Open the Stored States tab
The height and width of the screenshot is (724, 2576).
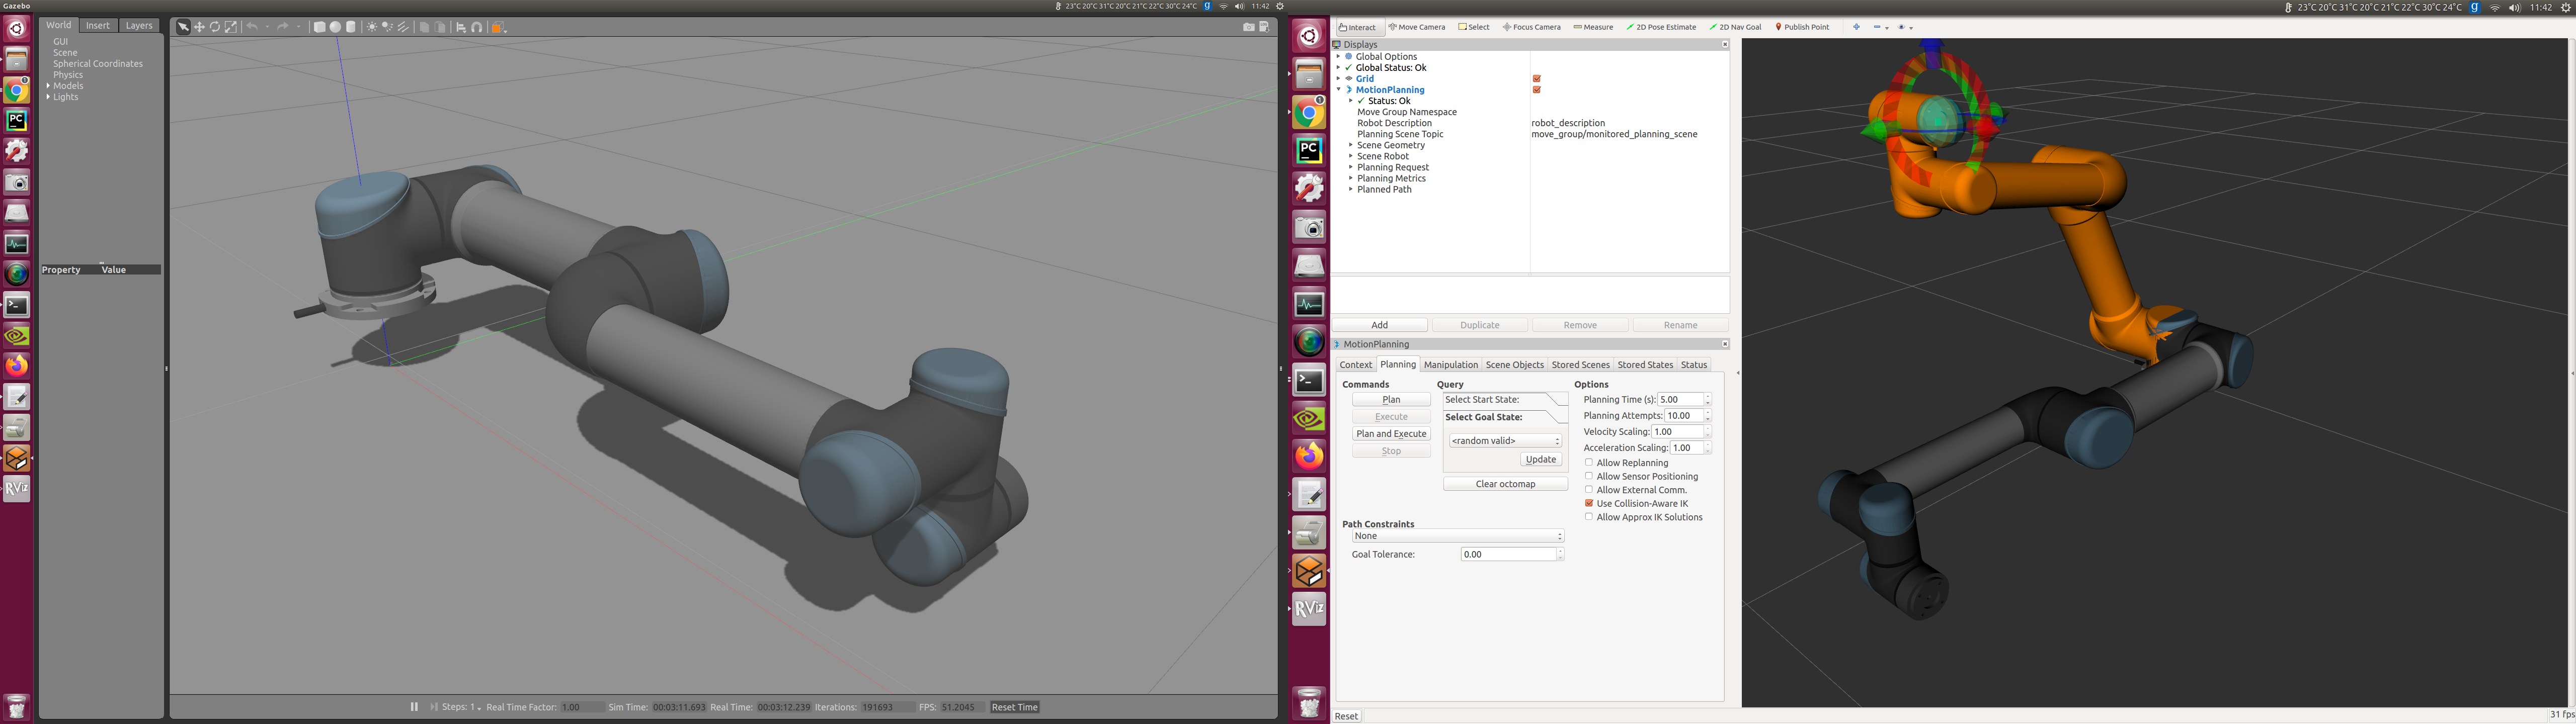[x=1645, y=365]
